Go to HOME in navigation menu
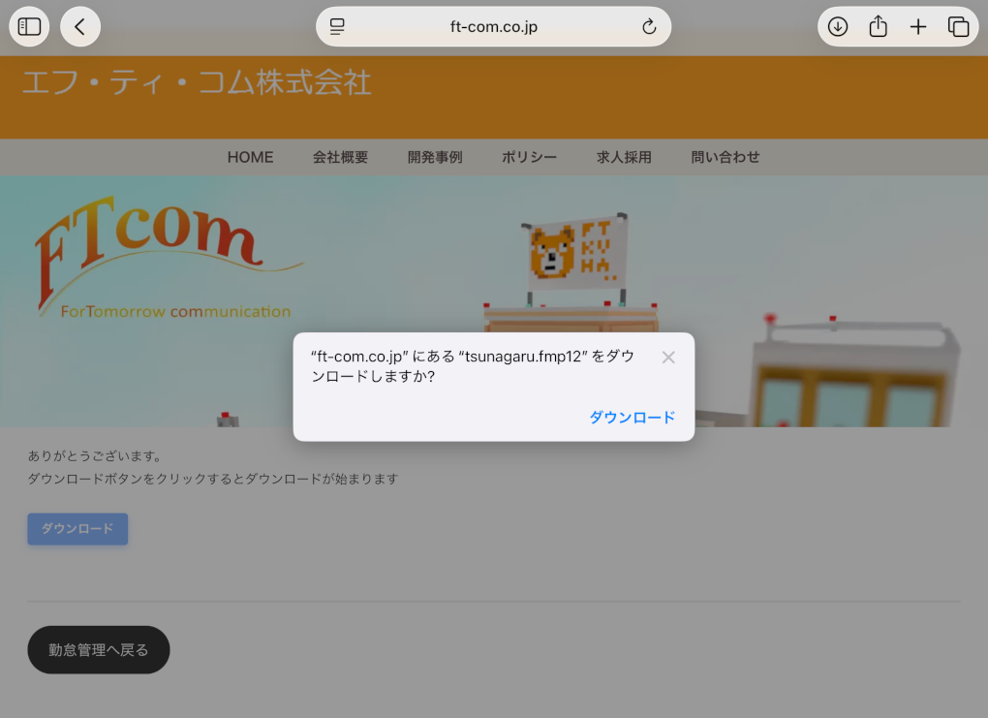The image size is (988, 718). tap(250, 157)
